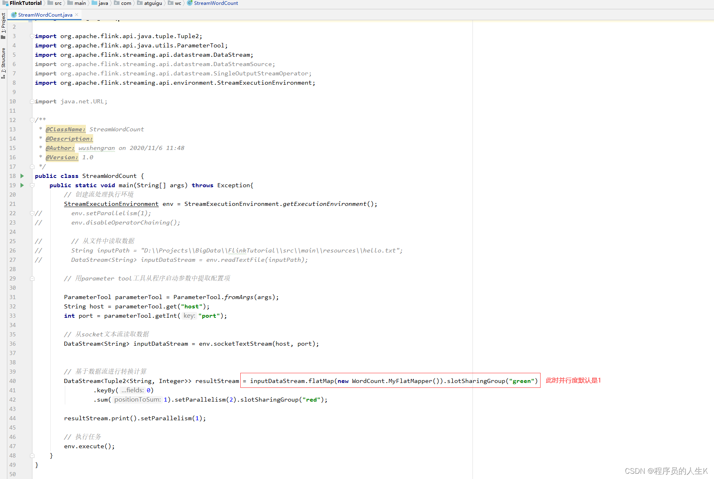Screen dimensions: 714x479
Task: Click the 'positionToSum:' parameter hint in sum
Action: pos(137,400)
